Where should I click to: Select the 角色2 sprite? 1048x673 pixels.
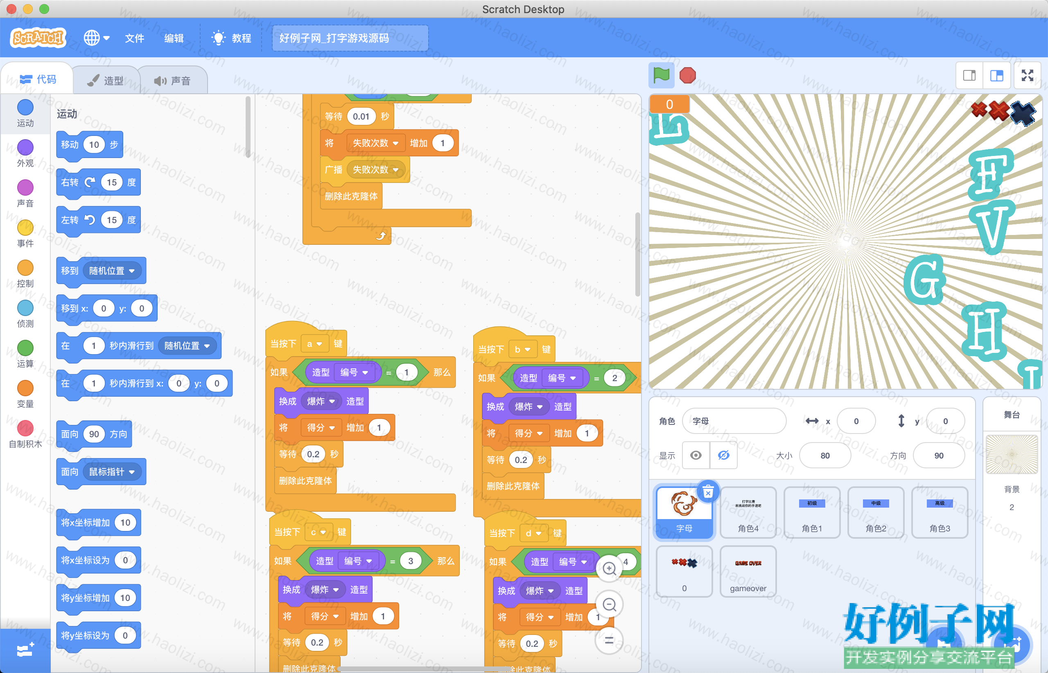(x=876, y=513)
